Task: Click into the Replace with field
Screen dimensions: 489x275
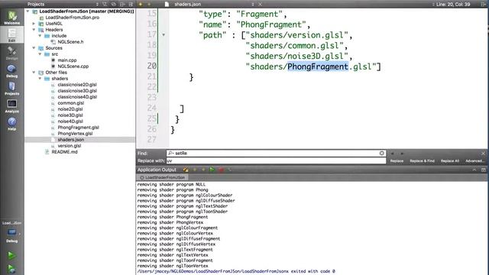Action: [x=276, y=161]
